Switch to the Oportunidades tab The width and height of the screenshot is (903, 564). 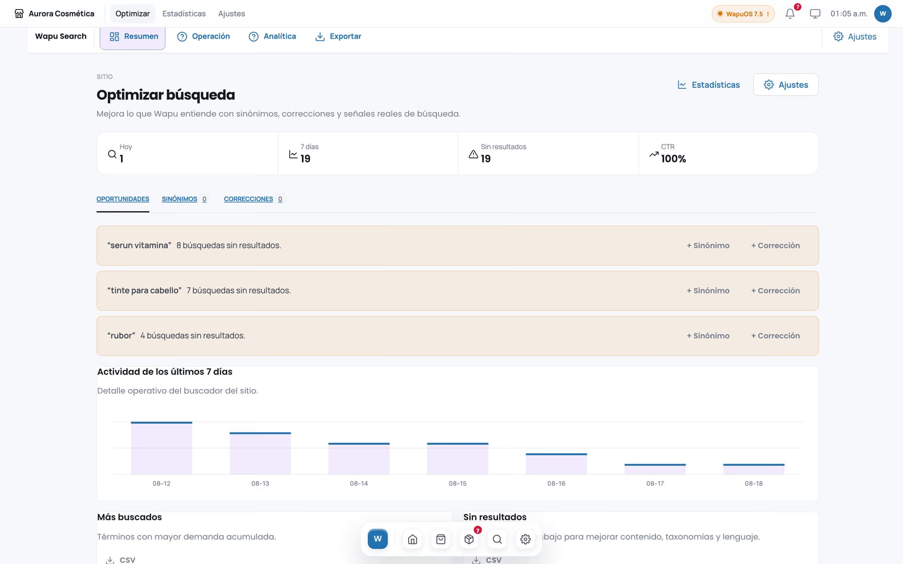123,199
